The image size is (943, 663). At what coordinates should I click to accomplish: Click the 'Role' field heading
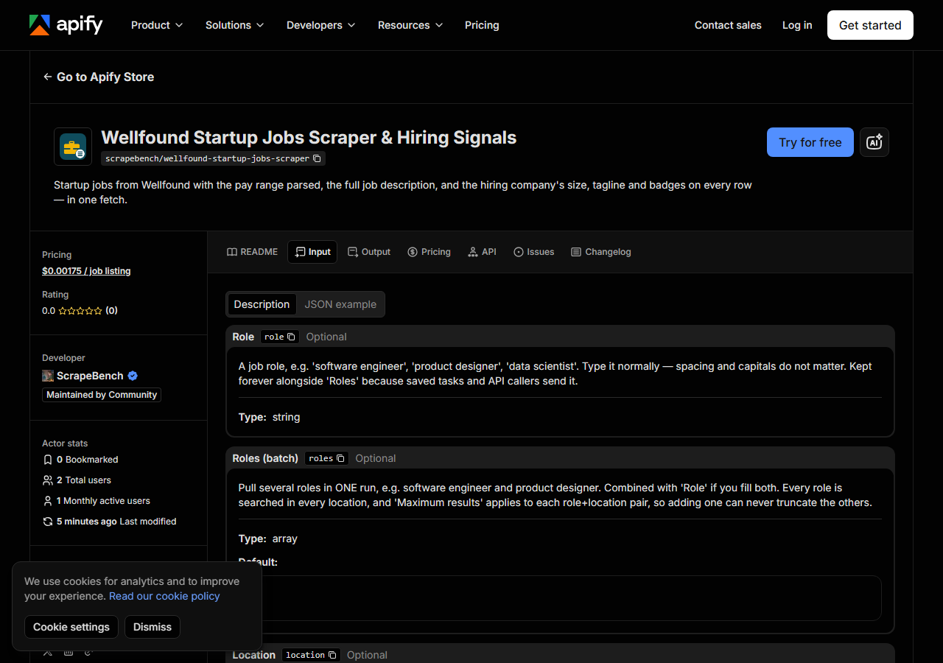click(x=243, y=337)
